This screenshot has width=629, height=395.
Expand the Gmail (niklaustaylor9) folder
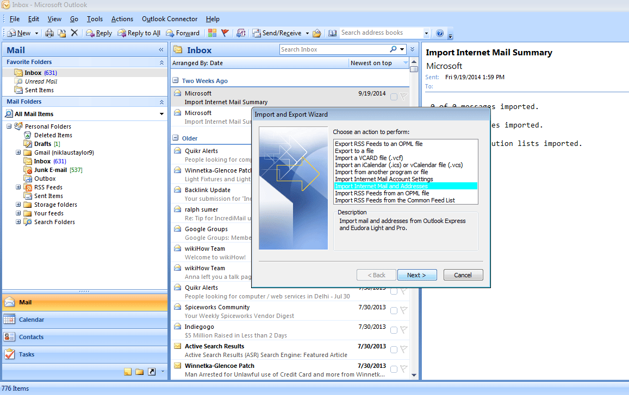click(x=18, y=152)
